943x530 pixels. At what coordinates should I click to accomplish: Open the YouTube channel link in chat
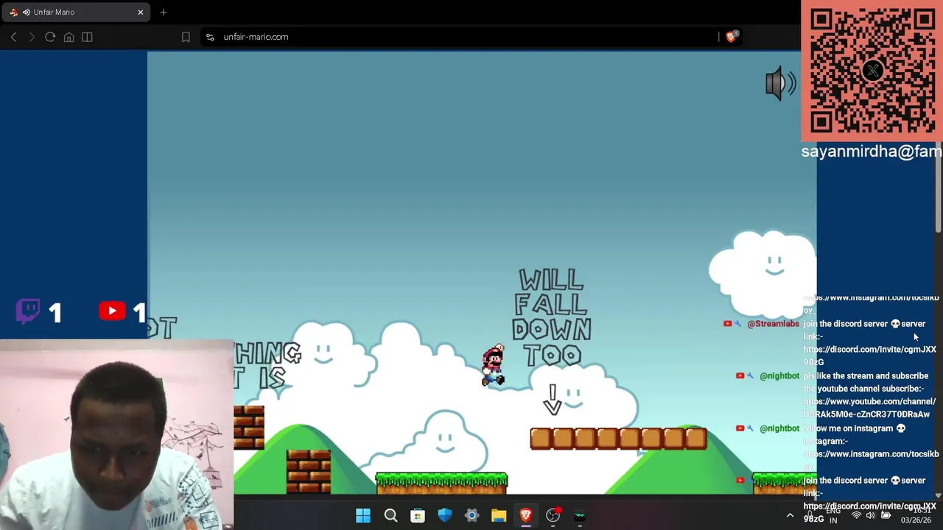pyautogui.click(x=869, y=408)
